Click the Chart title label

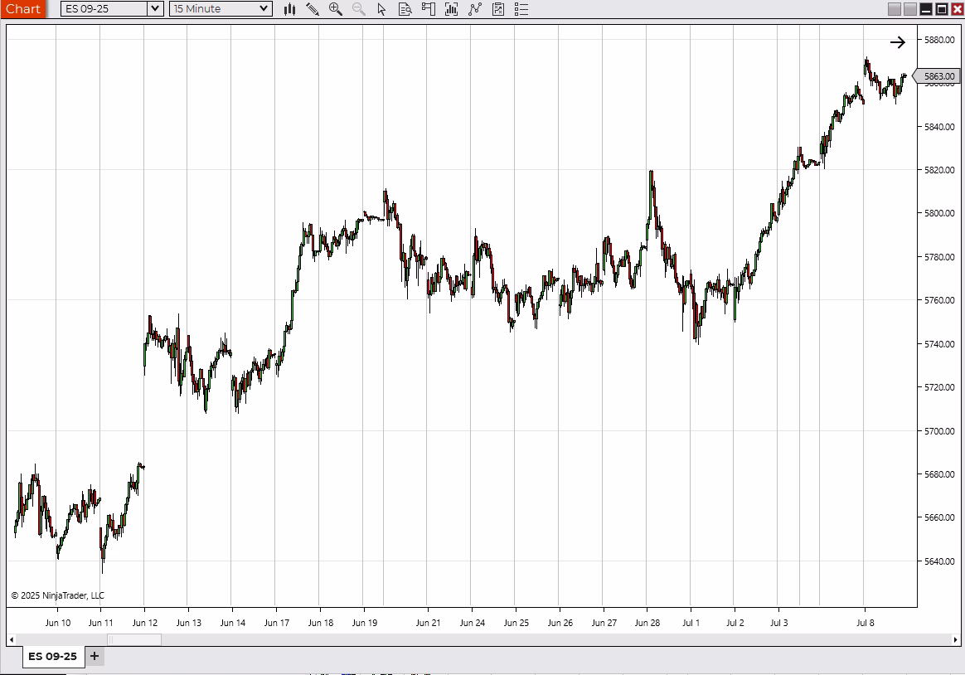[23, 9]
